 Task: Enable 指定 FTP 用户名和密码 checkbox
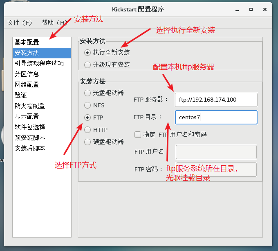(x=138, y=135)
